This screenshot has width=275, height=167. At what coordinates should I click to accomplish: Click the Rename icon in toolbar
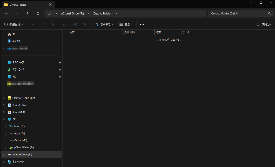click(x=64, y=24)
